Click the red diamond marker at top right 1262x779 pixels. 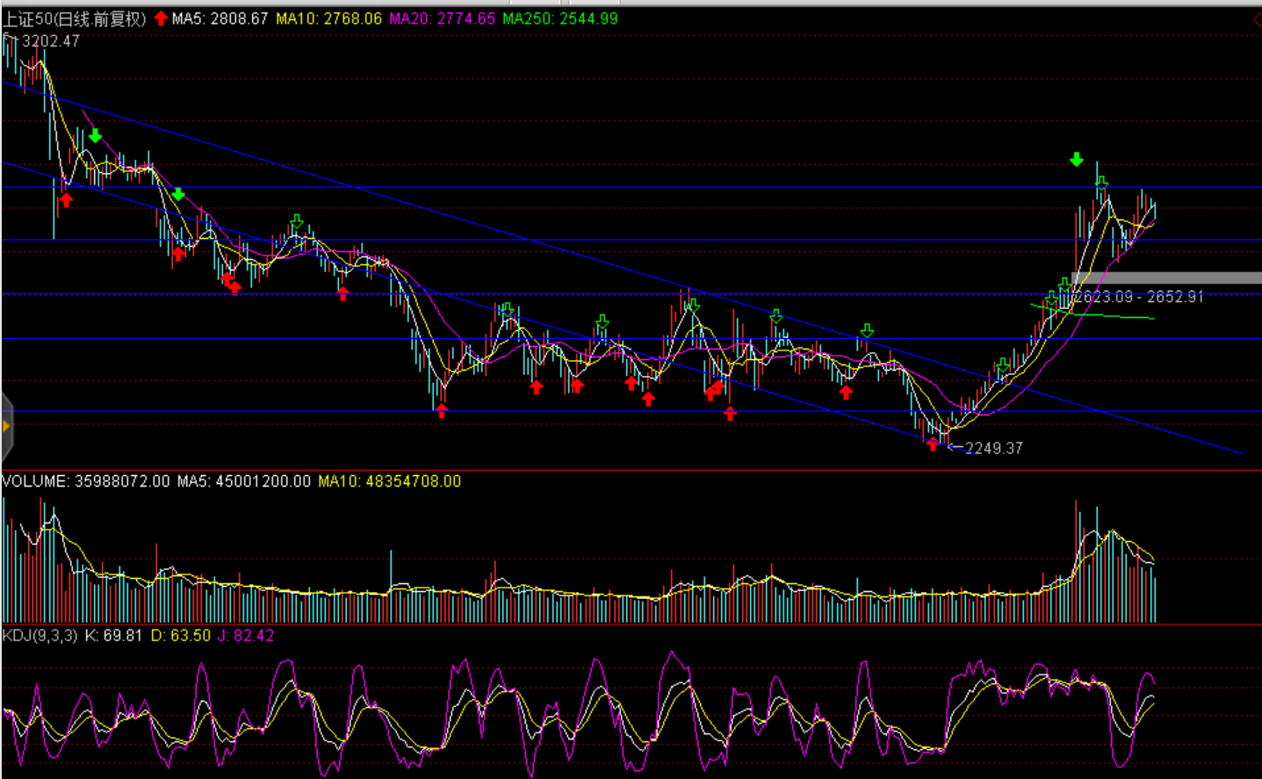point(1257,18)
